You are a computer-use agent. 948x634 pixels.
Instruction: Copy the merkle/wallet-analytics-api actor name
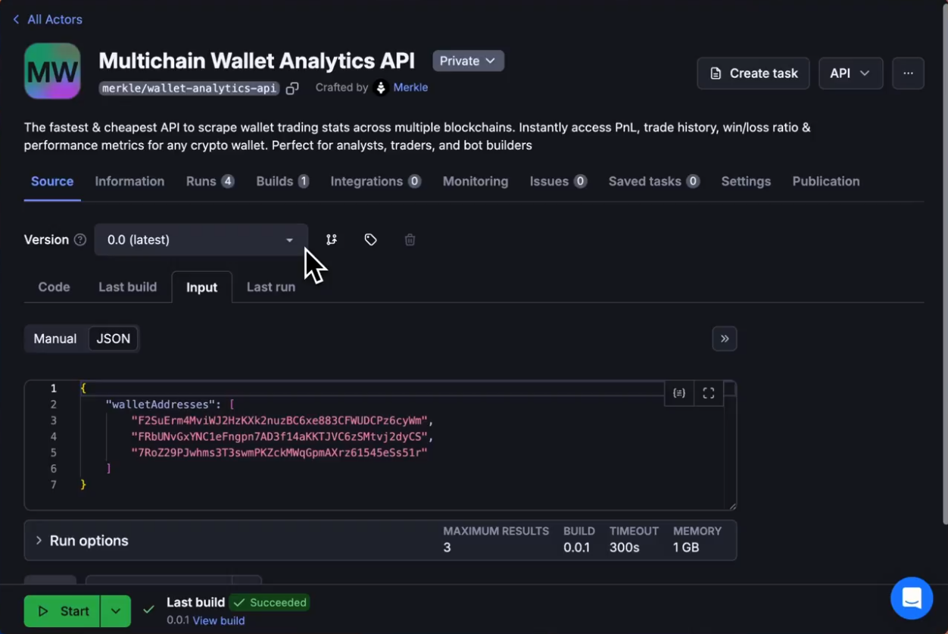pyautogui.click(x=292, y=89)
